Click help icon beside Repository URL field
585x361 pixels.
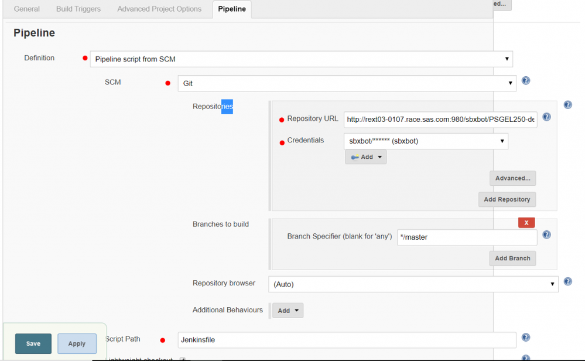pyautogui.click(x=546, y=117)
